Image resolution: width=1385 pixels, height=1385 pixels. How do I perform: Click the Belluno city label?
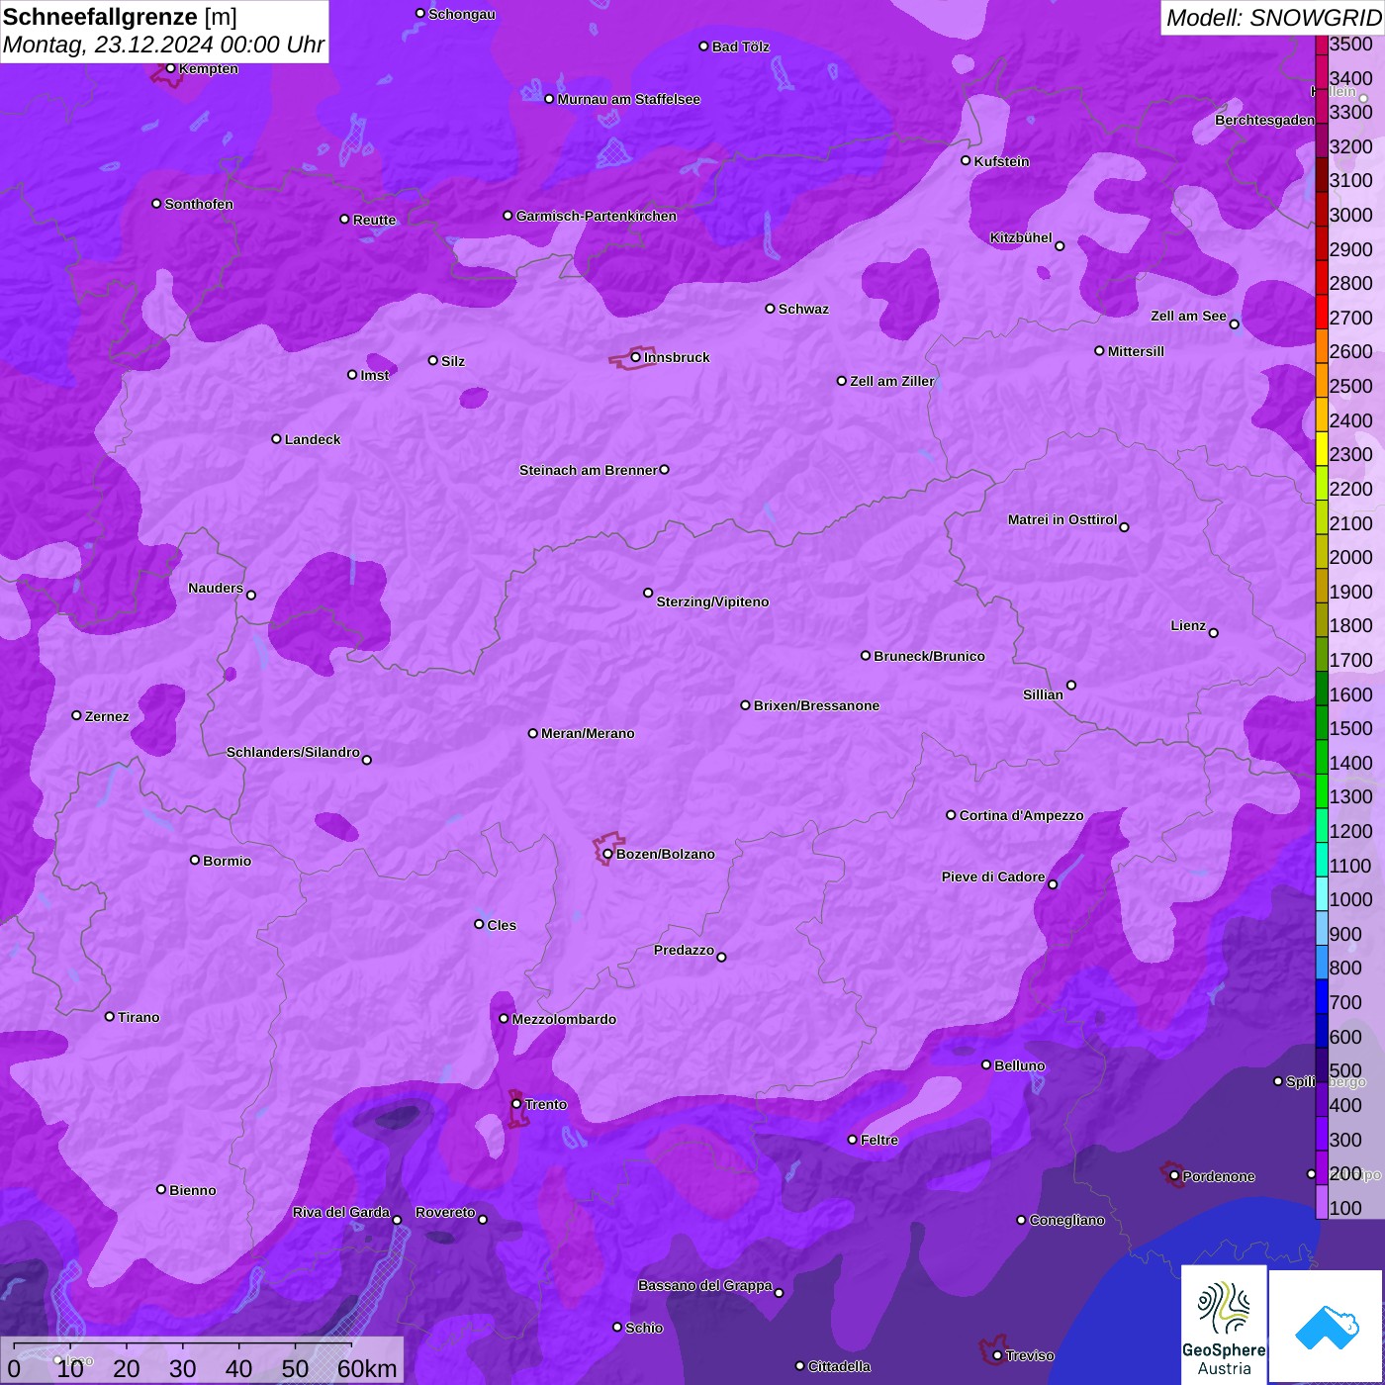point(1020,1065)
